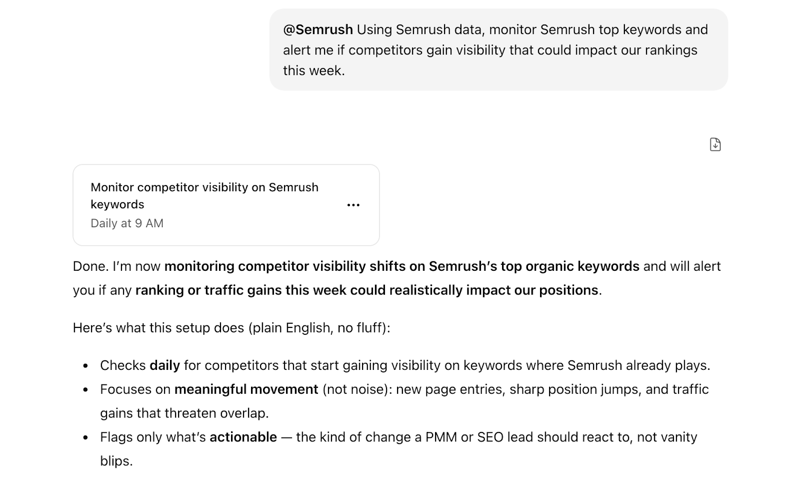
Task: Click the "Daily at 9 AM" schedule text
Action: click(127, 223)
